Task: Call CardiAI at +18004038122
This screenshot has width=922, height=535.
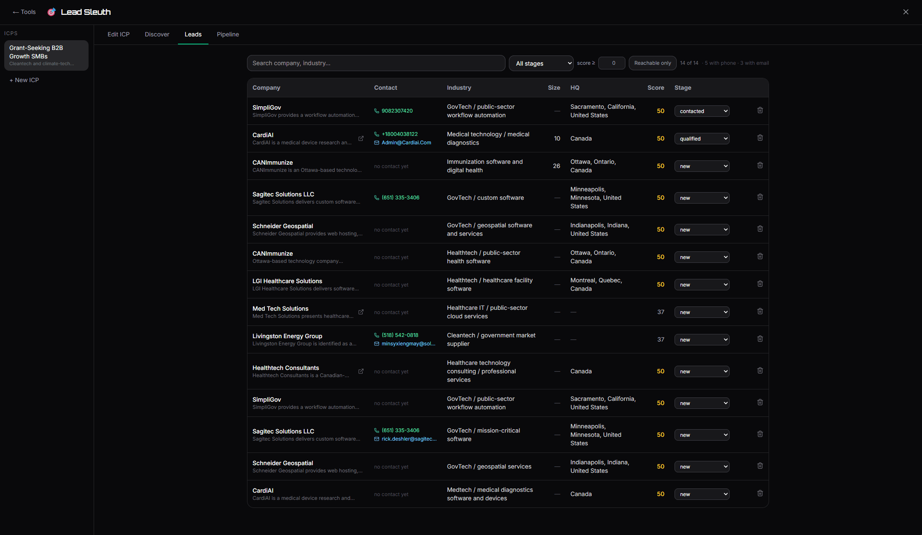Action: point(400,134)
